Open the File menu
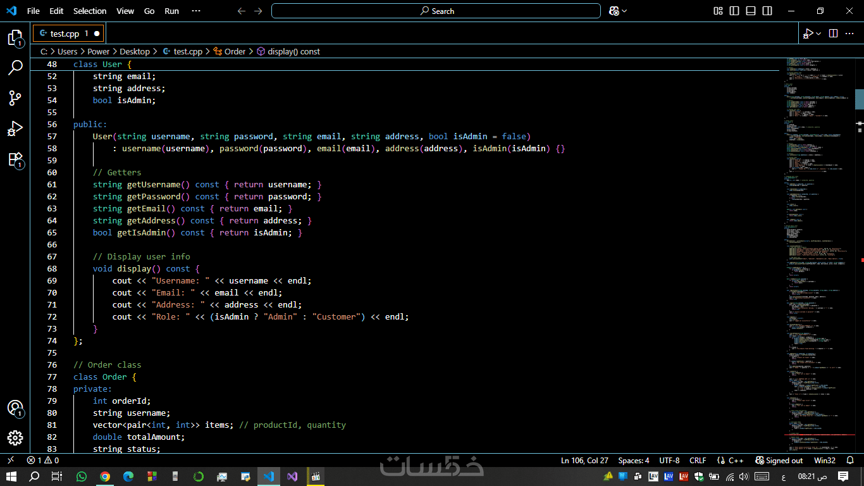 [33, 11]
